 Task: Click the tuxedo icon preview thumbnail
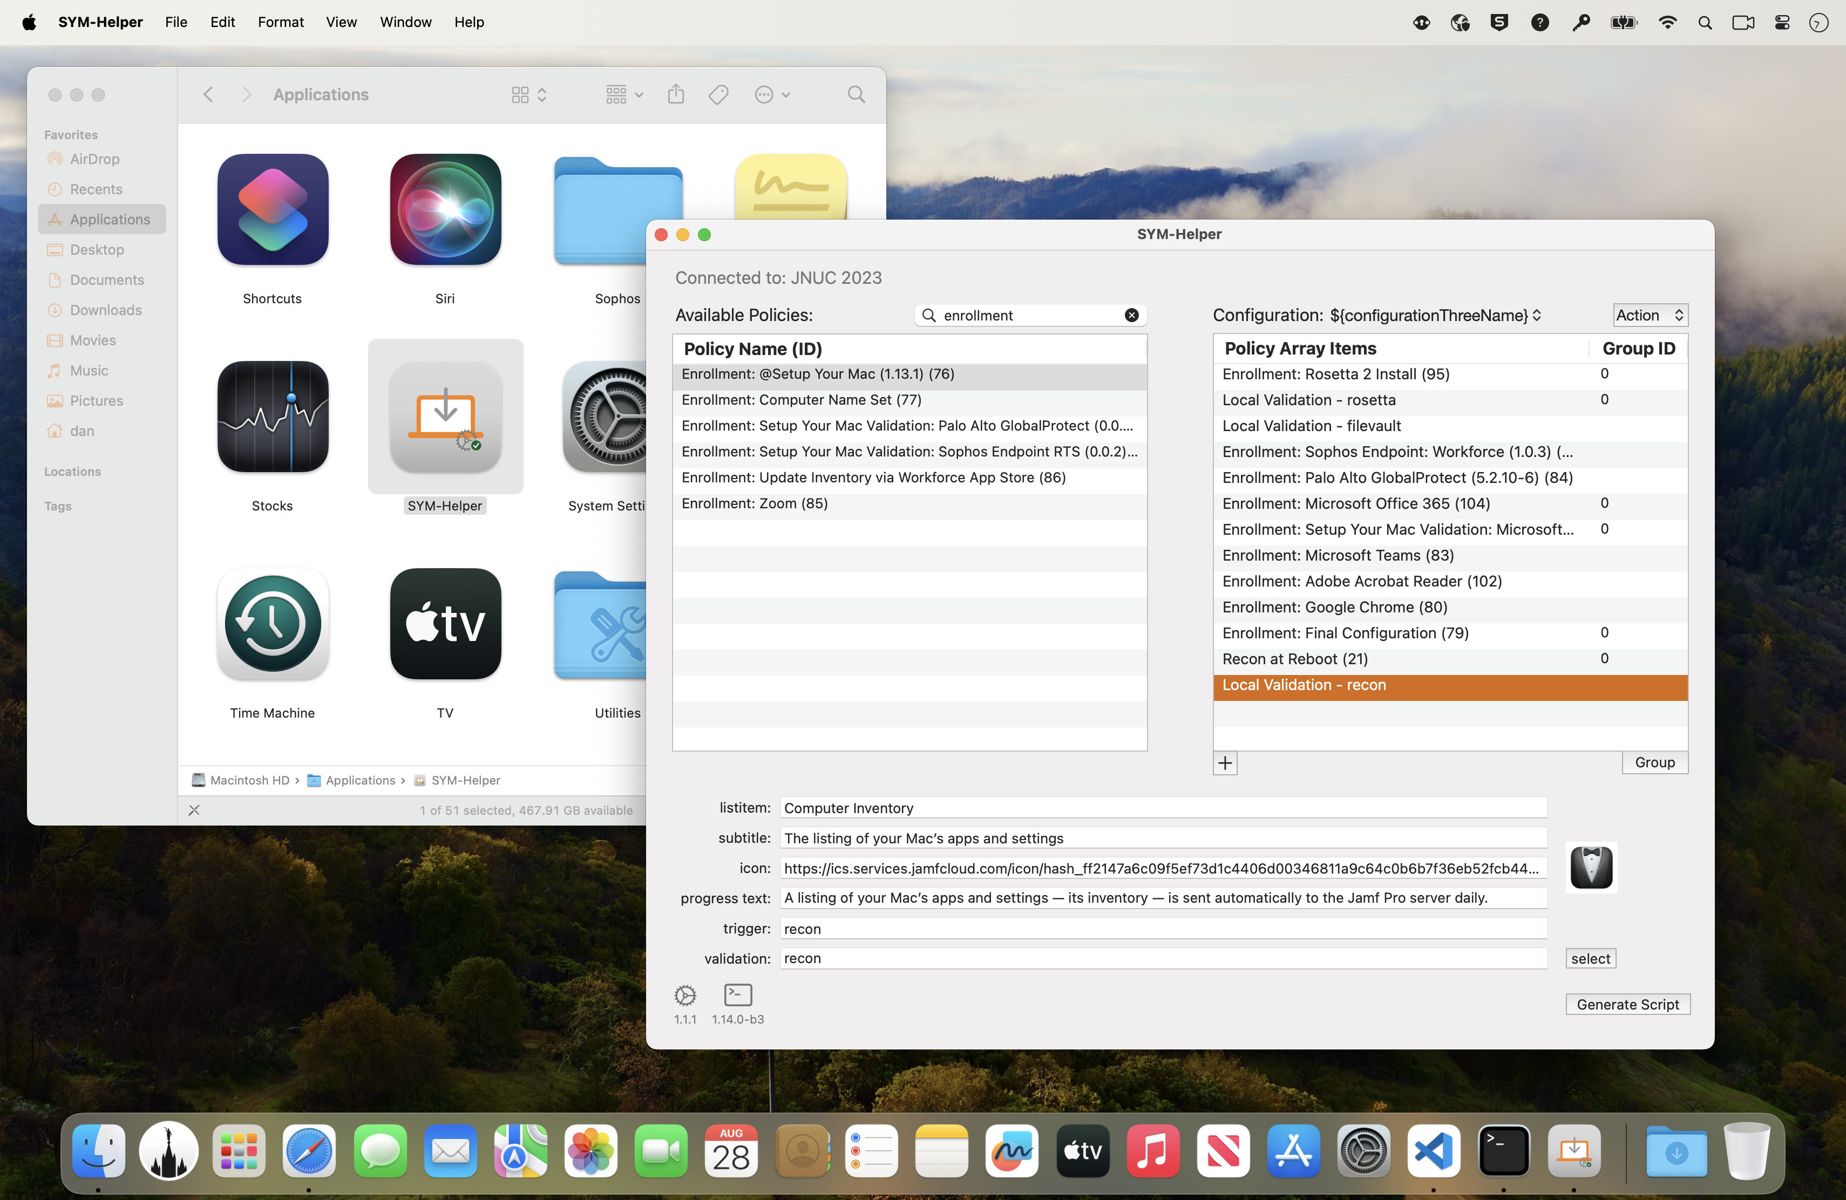coord(1591,868)
